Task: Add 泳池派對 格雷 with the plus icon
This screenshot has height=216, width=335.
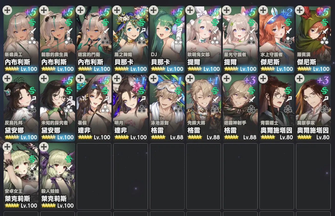Action: 153,79
